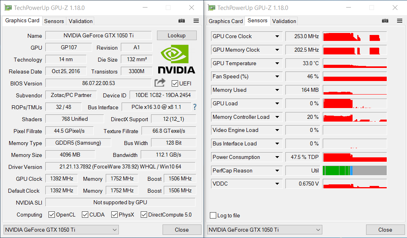Enable Log to file
The image size is (407, 238).
[213, 215]
